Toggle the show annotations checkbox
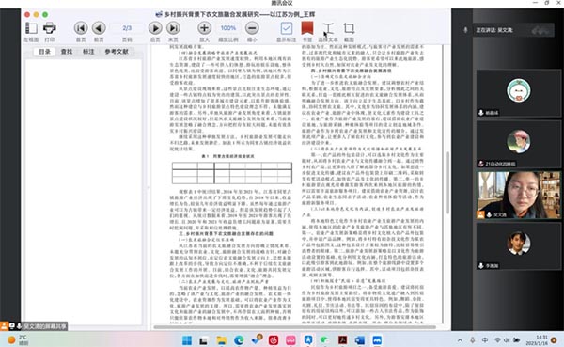 287,28
